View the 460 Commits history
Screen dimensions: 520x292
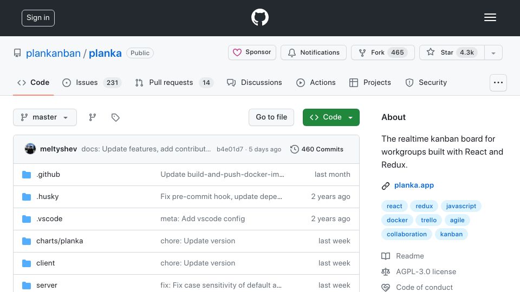coord(317,149)
